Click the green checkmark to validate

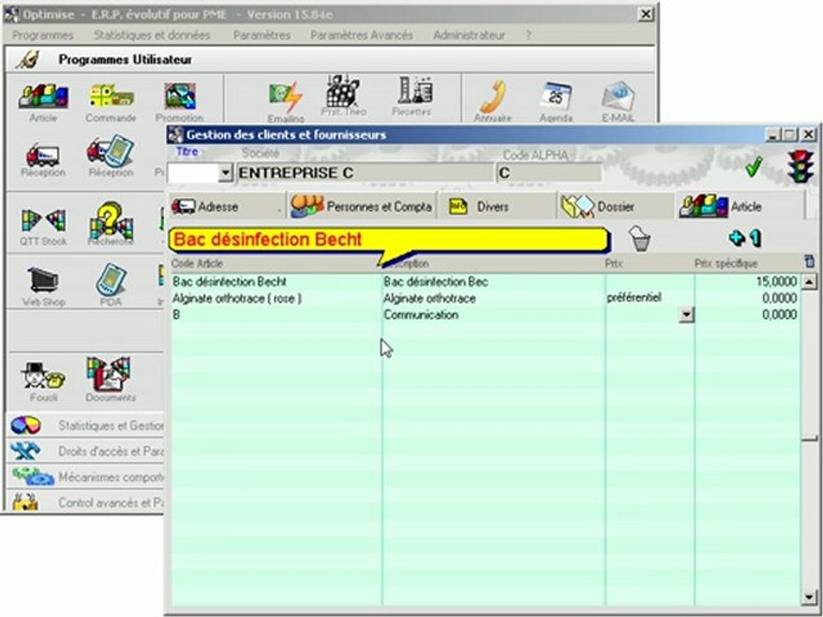pyautogui.click(x=754, y=167)
